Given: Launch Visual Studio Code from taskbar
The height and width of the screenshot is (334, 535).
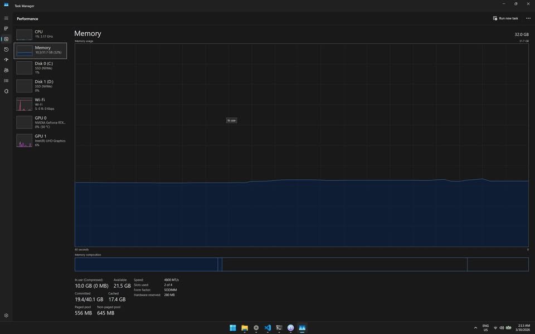Looking at the screenshot, I should [x=267, y=327].
